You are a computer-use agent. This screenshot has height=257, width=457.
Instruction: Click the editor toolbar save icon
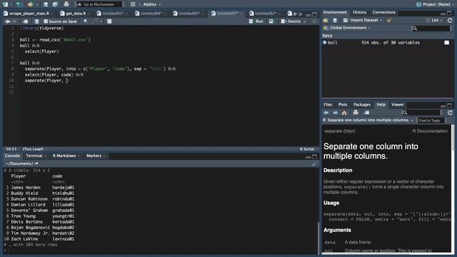tap(36, 21)
